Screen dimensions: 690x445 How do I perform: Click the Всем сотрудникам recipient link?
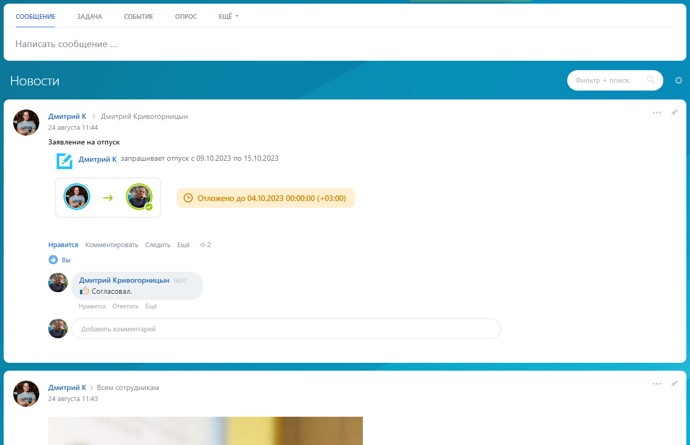click(128, 387)
